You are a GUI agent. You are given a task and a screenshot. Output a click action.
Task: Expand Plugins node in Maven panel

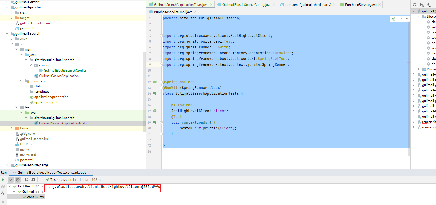click(418, 69)
